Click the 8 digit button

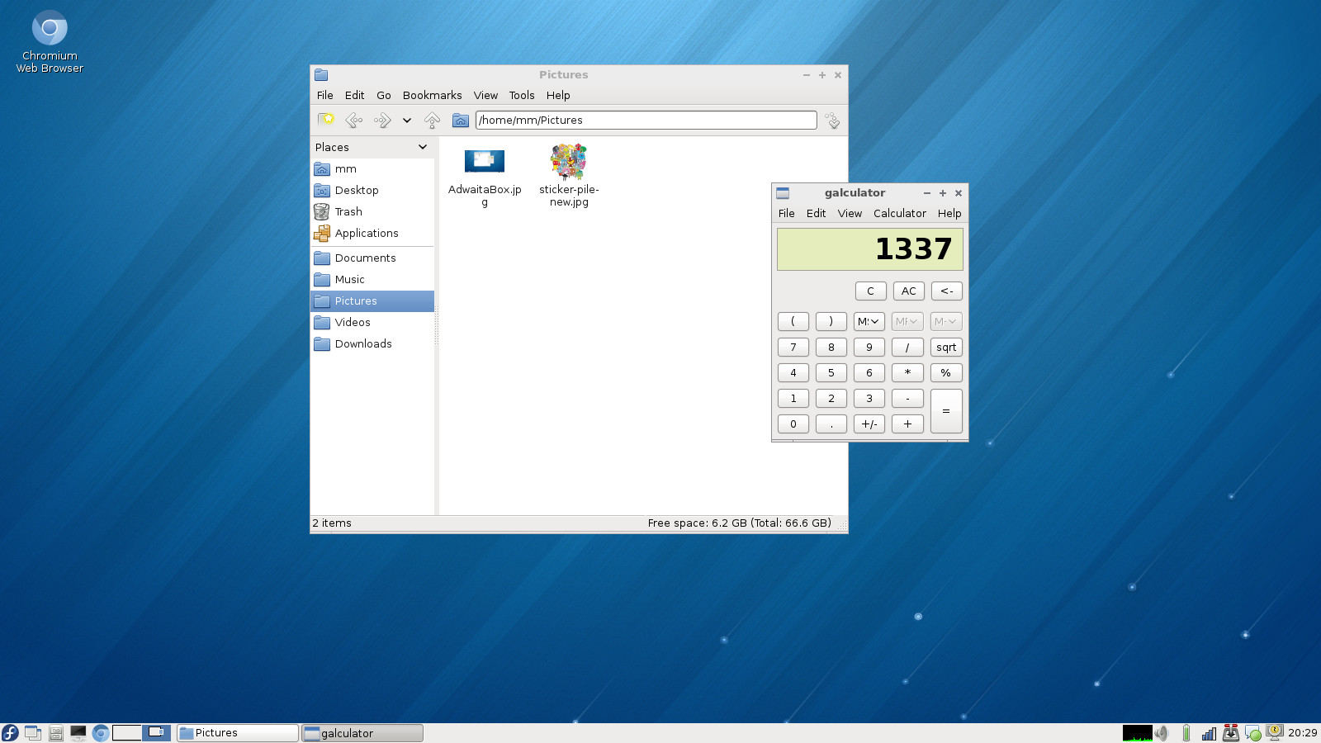coord(831,347)
